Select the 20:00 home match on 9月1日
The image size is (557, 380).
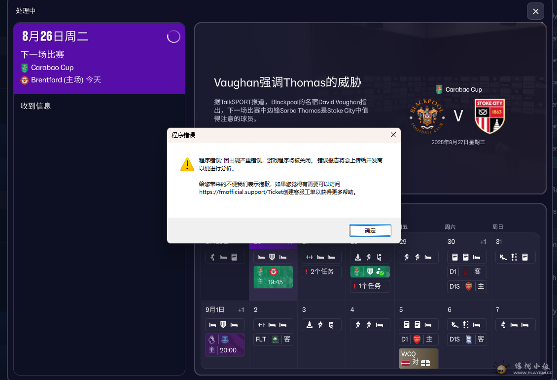click(225, 345)
